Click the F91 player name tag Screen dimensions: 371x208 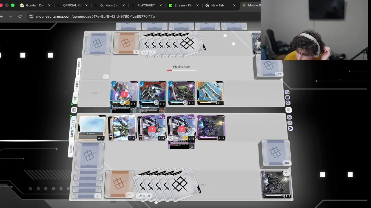click(75, 98)
